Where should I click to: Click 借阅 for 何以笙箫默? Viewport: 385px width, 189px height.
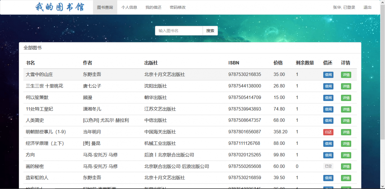(328, 98)
